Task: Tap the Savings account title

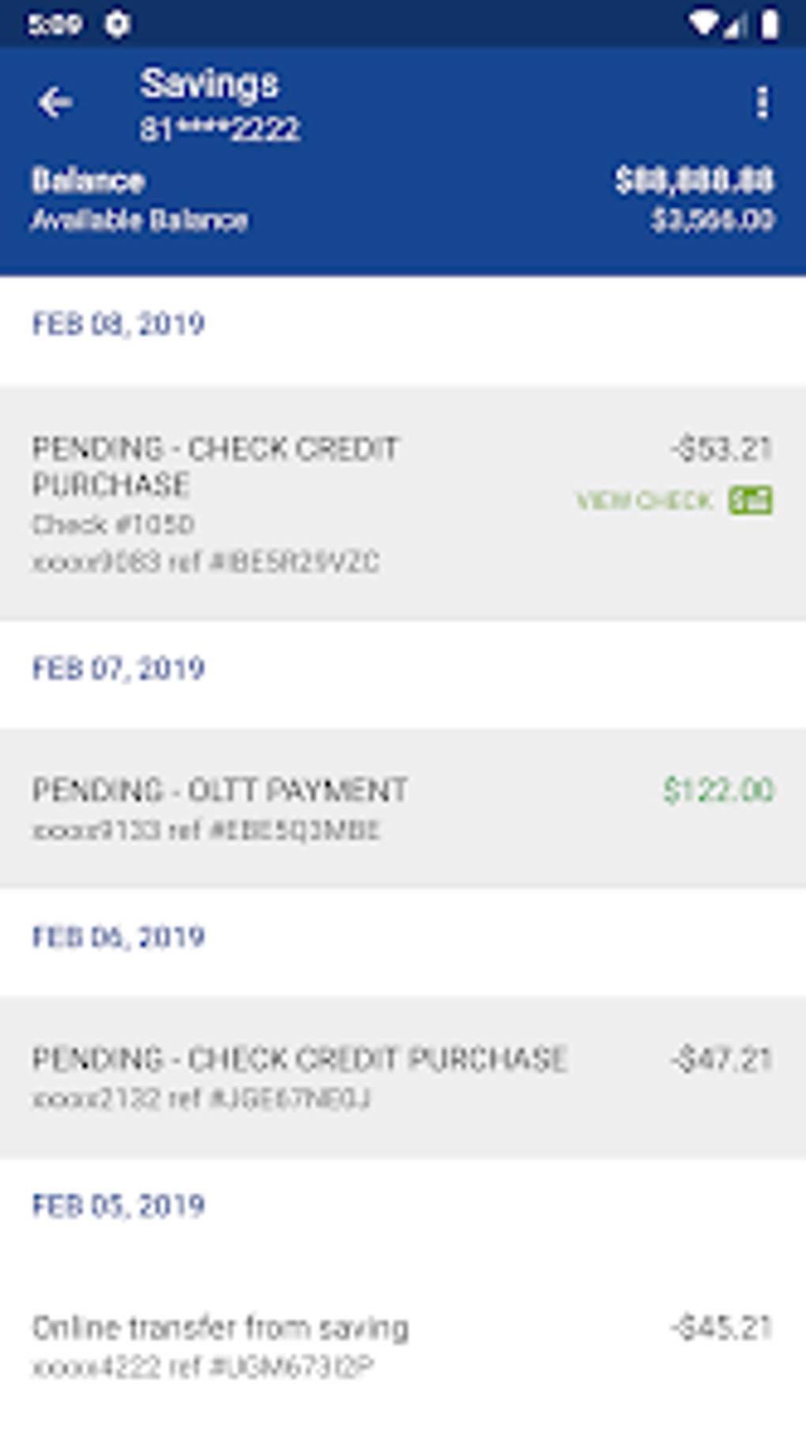Action: pos(209,84)
